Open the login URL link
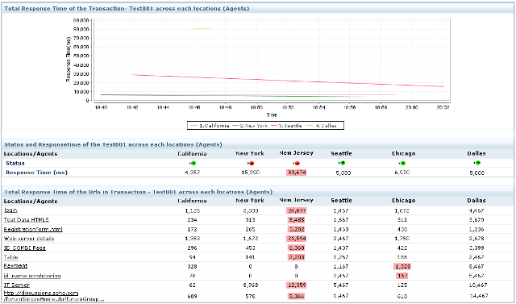The image size is (516, 304). (x=10, y=210)
